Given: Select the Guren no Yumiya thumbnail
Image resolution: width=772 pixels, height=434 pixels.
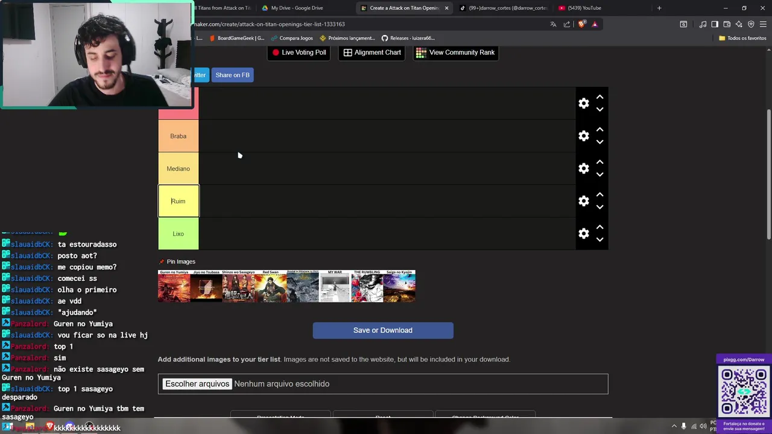Looking at the screenshot, I should click(174, 286).
